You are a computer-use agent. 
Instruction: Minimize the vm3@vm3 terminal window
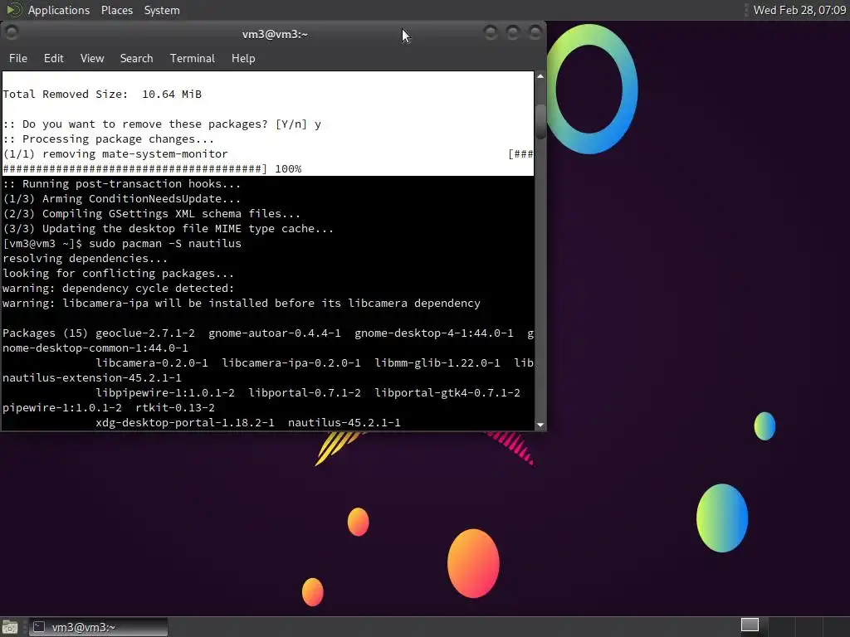(x=491, y=33)
